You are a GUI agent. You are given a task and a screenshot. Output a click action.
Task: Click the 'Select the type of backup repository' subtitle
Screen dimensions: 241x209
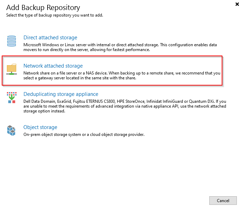(54, 15)
